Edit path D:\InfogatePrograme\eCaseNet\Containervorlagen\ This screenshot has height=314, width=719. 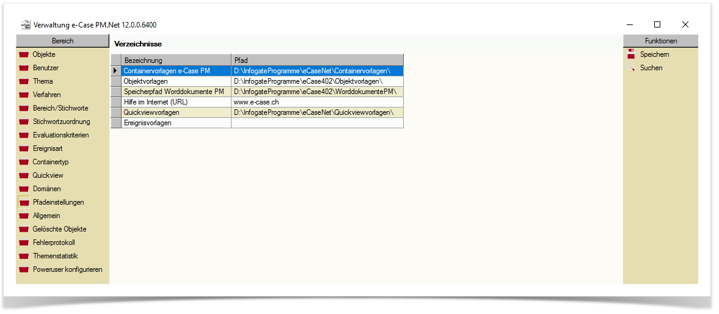click(317, 71)
